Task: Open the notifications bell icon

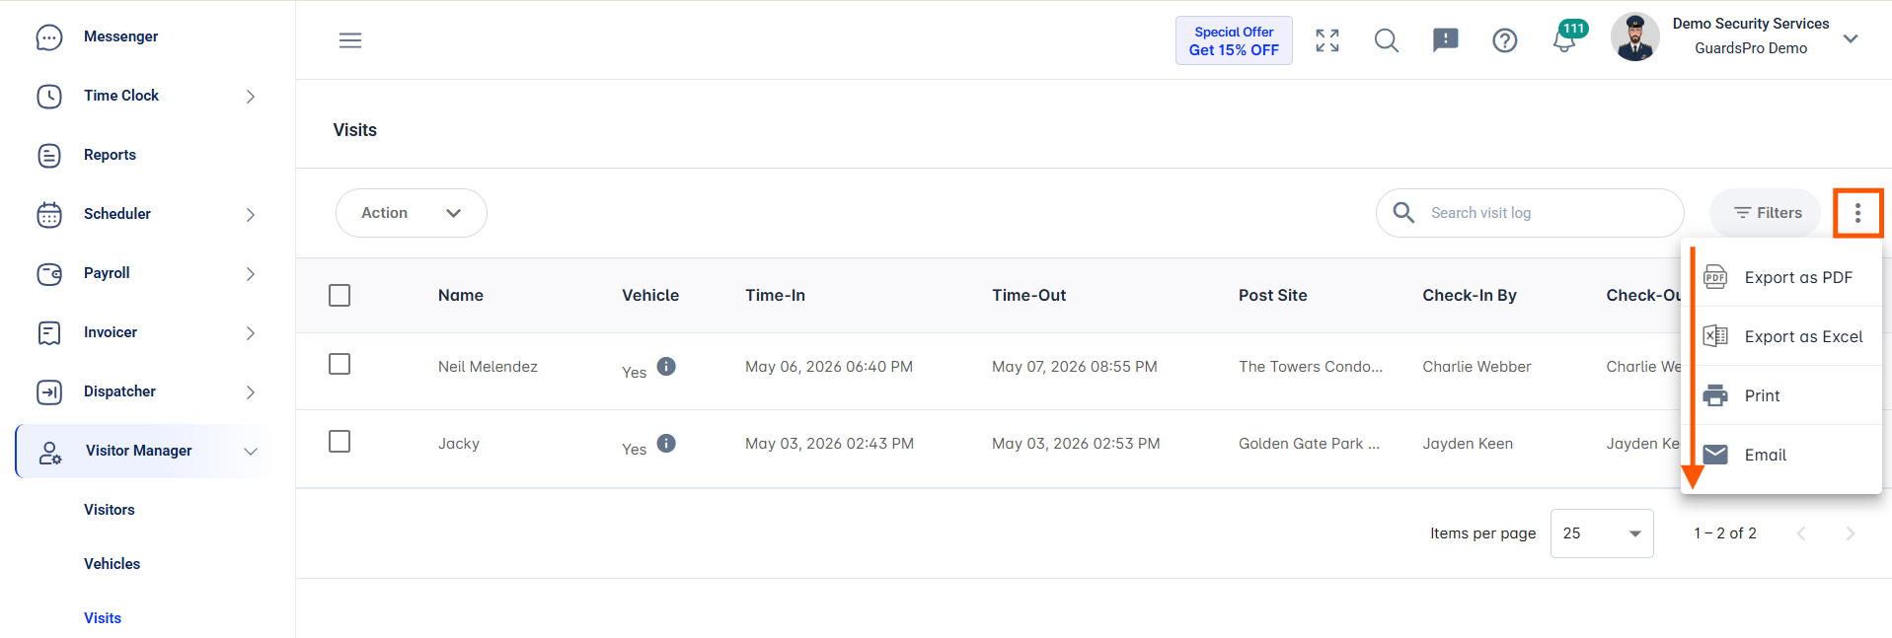Action: [x=1564, y=40]
